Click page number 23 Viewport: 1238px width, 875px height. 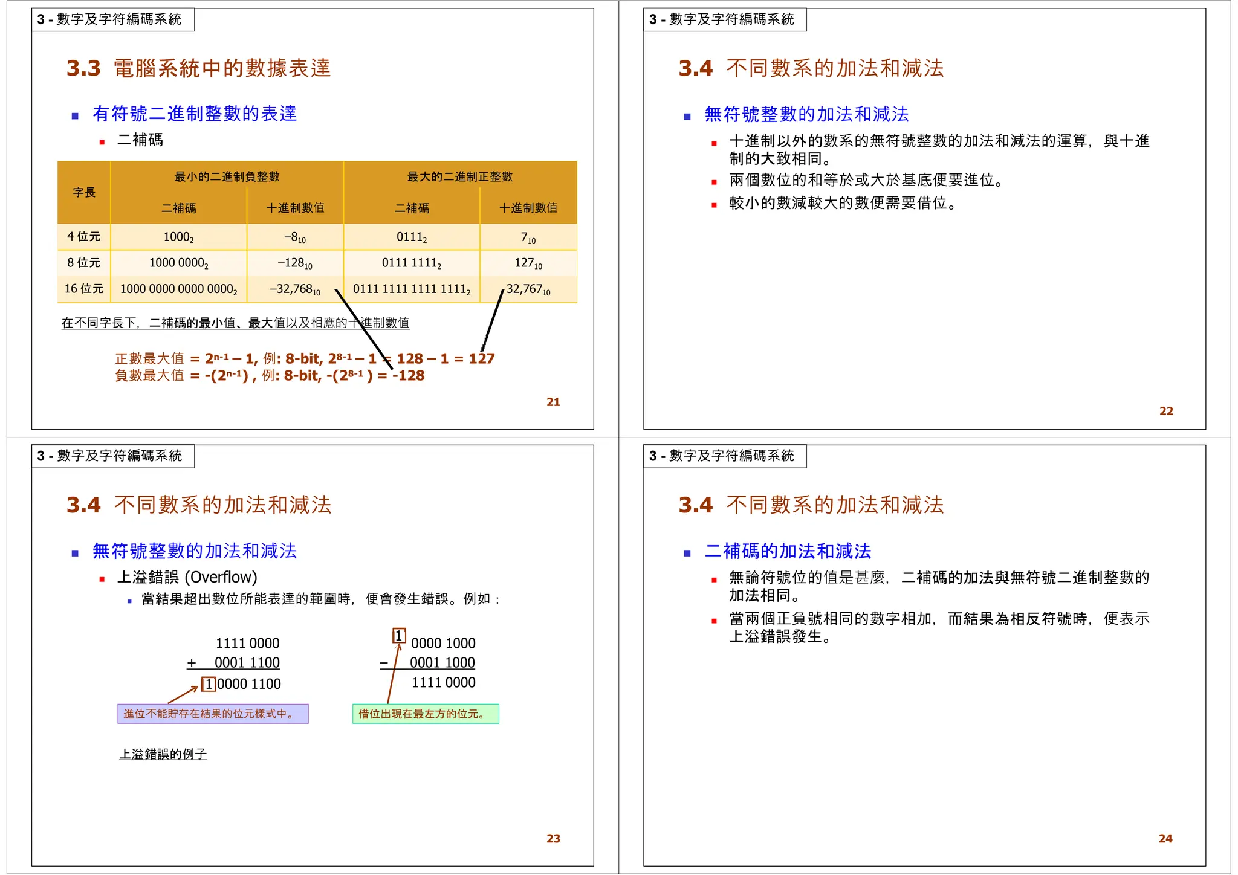[553, 839]
